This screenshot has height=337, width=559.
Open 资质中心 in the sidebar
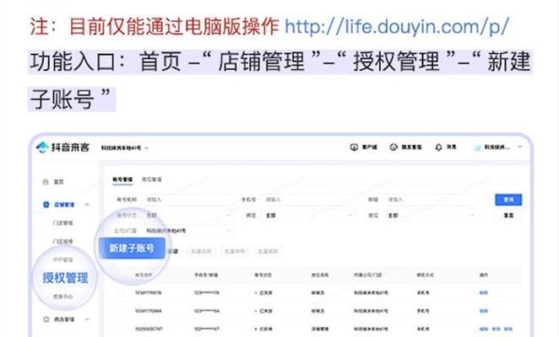tap(62, 297)
